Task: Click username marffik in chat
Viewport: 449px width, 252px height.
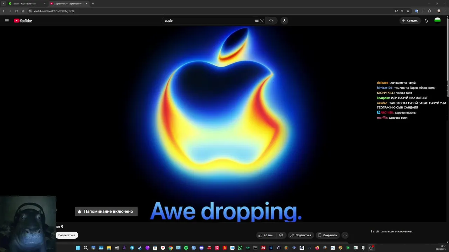Action: click(x=382, y=118)
